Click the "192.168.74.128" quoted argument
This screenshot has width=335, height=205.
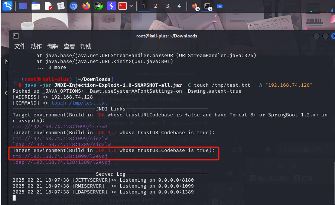point(289,85)
